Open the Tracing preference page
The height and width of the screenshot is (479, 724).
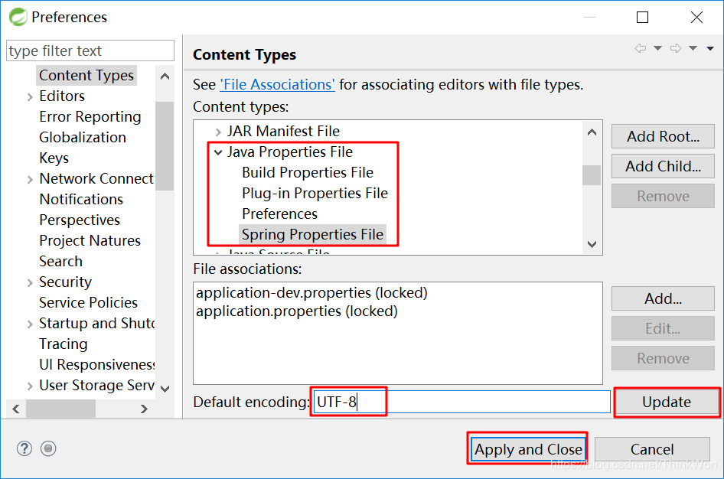coord(64,344)
